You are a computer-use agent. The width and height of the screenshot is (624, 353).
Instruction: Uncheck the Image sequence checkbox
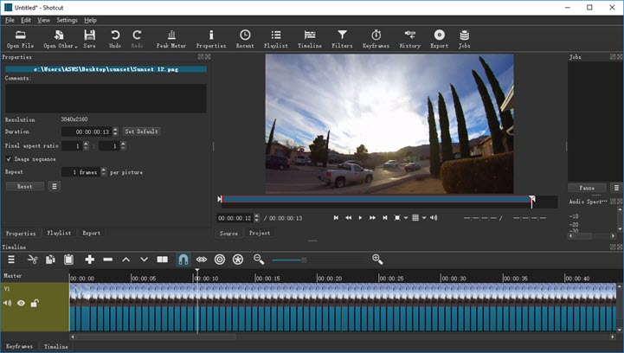(x=9, y=159)
